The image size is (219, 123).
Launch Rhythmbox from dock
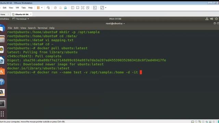coord(2,49)
